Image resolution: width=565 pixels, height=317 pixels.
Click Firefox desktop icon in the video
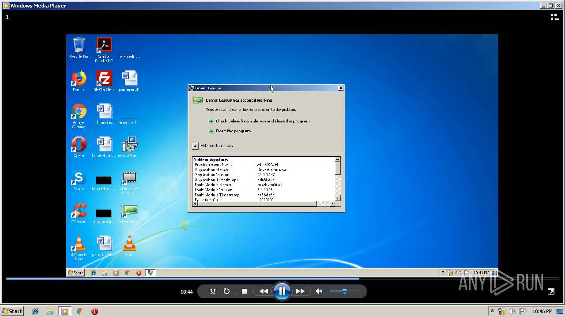point(79,81)
